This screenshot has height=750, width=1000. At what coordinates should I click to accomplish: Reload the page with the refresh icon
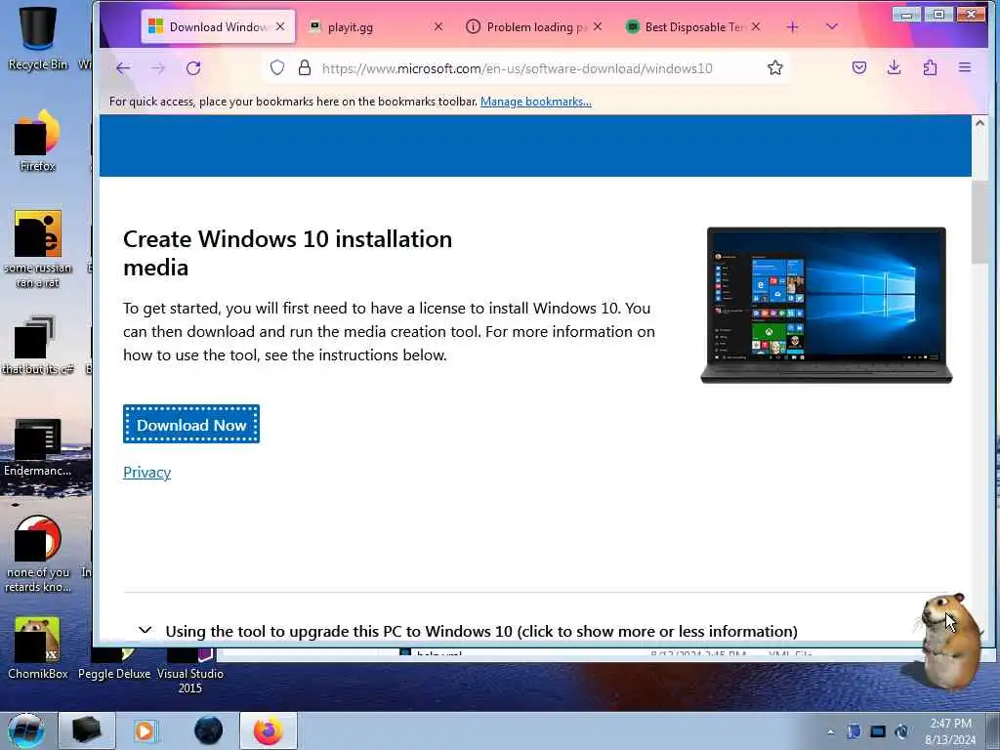(193, 68)
